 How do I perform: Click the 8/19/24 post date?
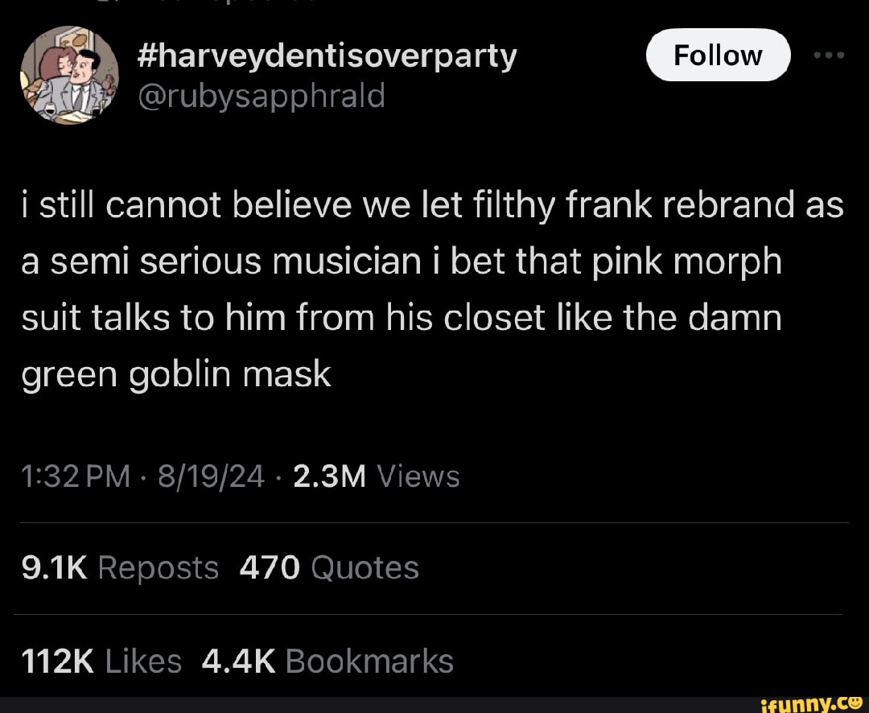tap(211, 476)
